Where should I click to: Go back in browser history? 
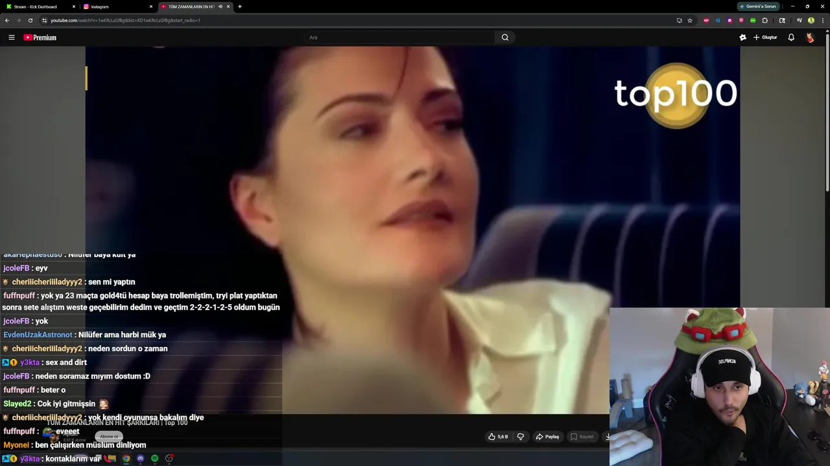point(7,20)
